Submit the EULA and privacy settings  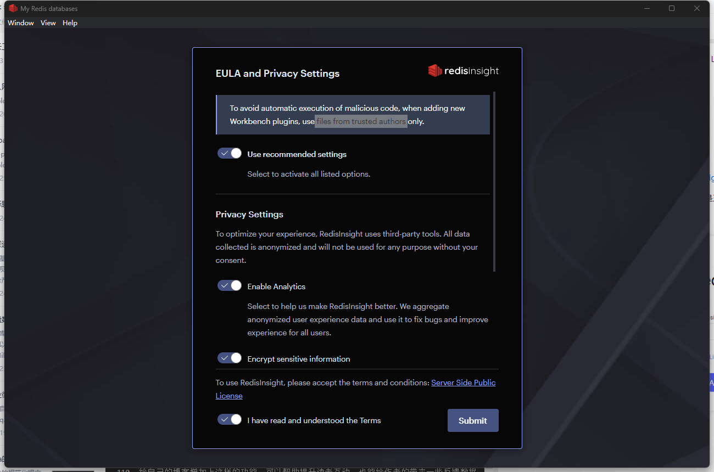473,420
